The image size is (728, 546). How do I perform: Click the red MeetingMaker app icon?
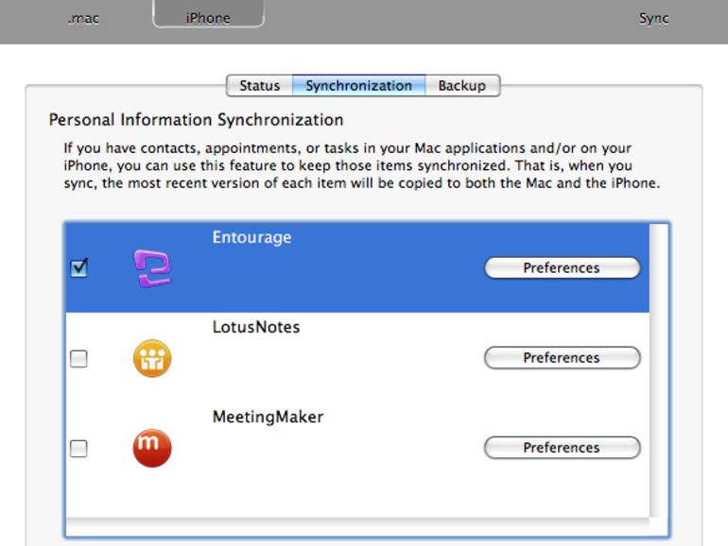(x=152, y=448)
